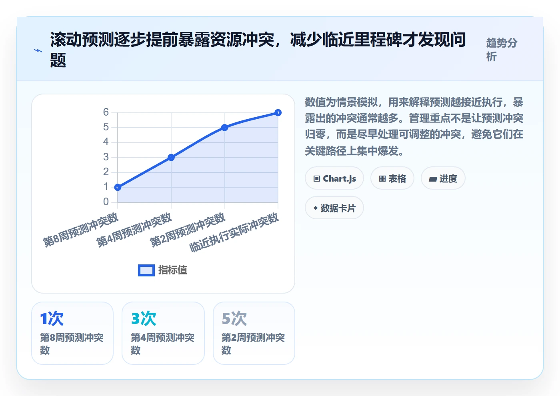
Task: Click the 指标值 legend label
Action: click(x=172, y=270)
